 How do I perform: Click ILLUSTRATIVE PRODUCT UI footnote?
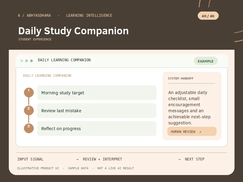click(x=38, y=168)
